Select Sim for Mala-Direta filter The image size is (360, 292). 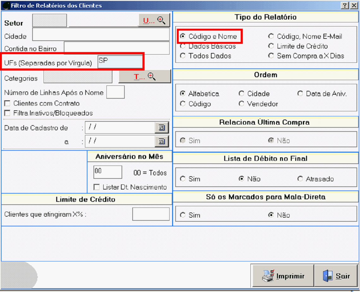click(183, 215)
